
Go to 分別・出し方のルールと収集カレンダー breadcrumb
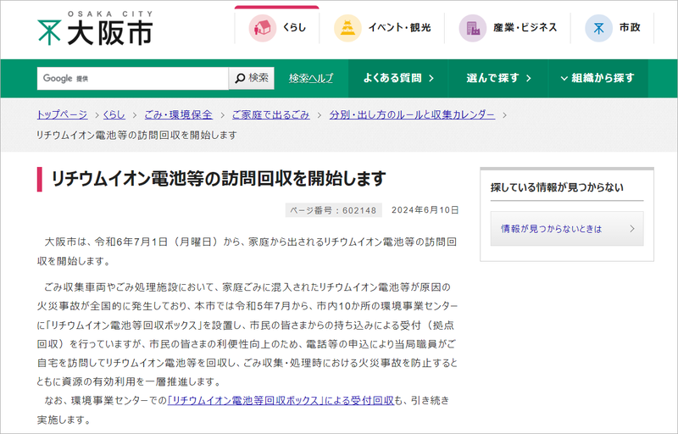coord(412,114)
